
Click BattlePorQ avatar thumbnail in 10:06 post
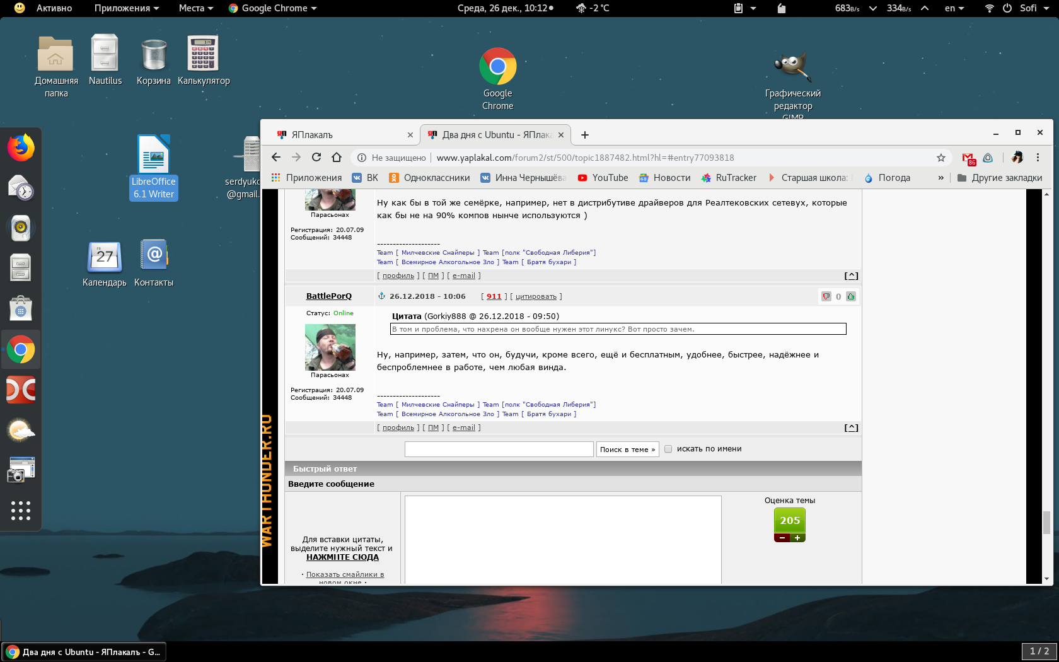pos(330,347)
